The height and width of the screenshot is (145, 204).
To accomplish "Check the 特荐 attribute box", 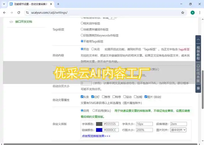I will point(114,97).
